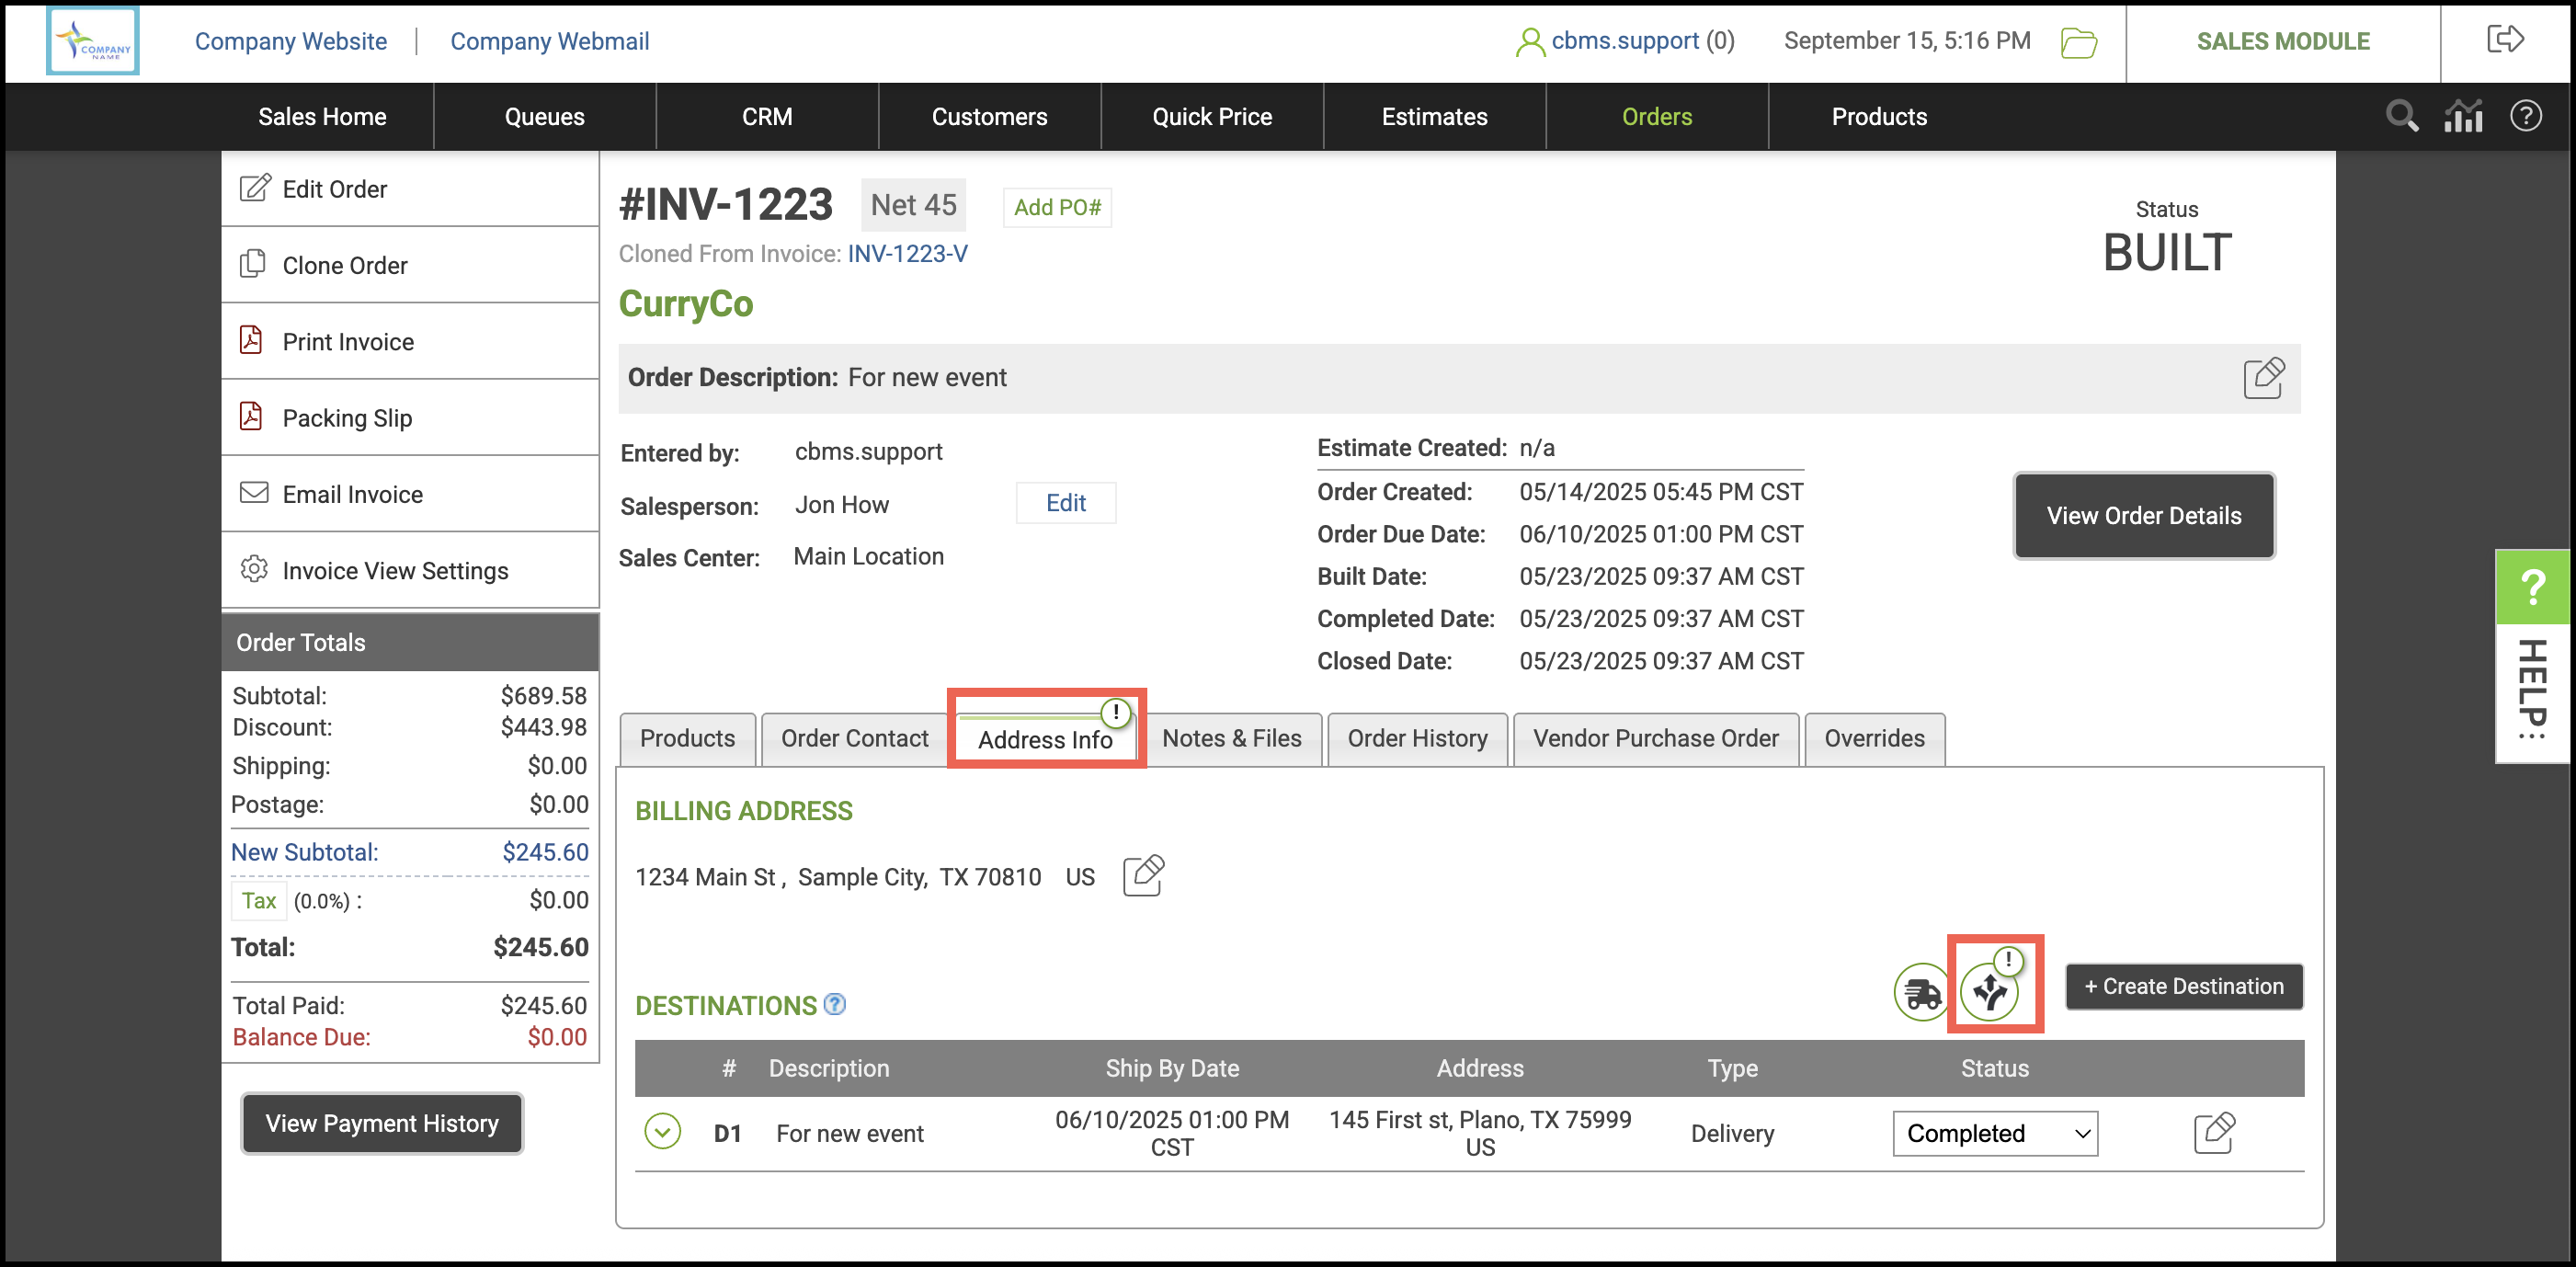Open the Destinations help question icon

click(834, 1004)
